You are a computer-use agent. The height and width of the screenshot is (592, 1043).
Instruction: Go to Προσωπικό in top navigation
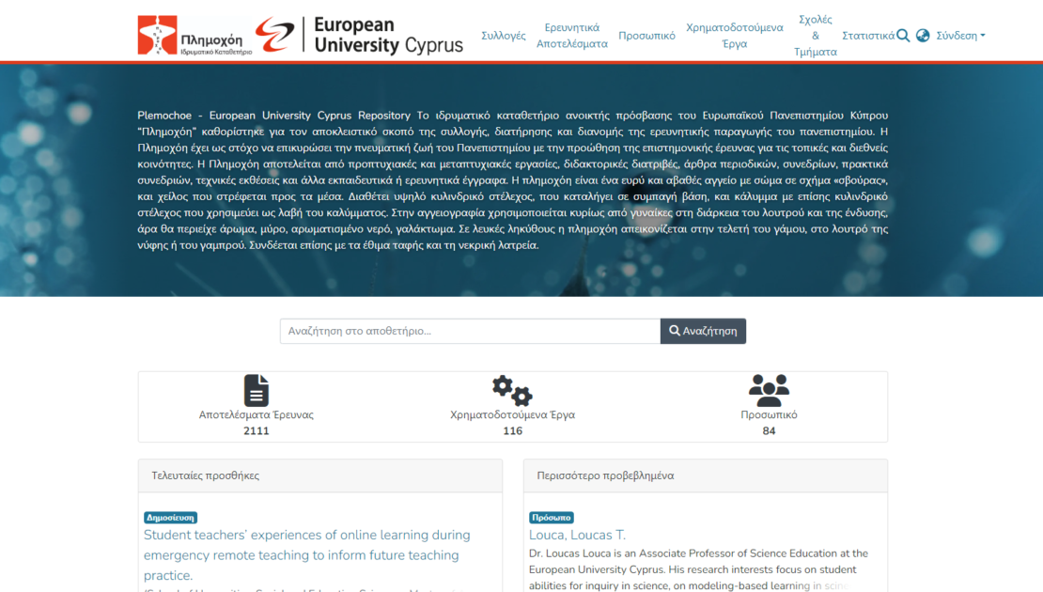click(646, 36)
